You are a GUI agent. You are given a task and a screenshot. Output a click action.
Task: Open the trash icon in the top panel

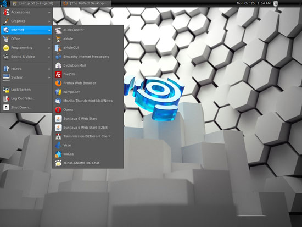pyautogui.click(x=276, y=3)
